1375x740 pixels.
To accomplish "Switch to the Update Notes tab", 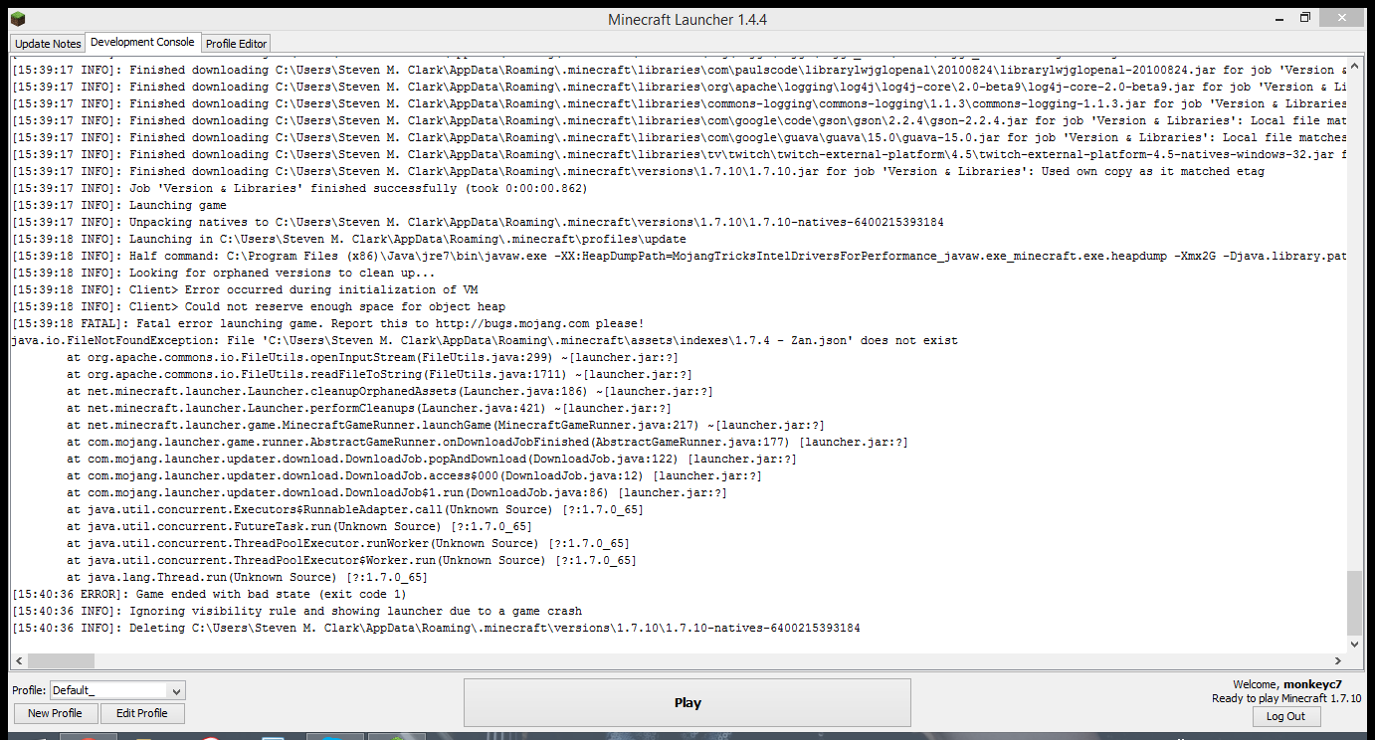I will pos(48,44).
